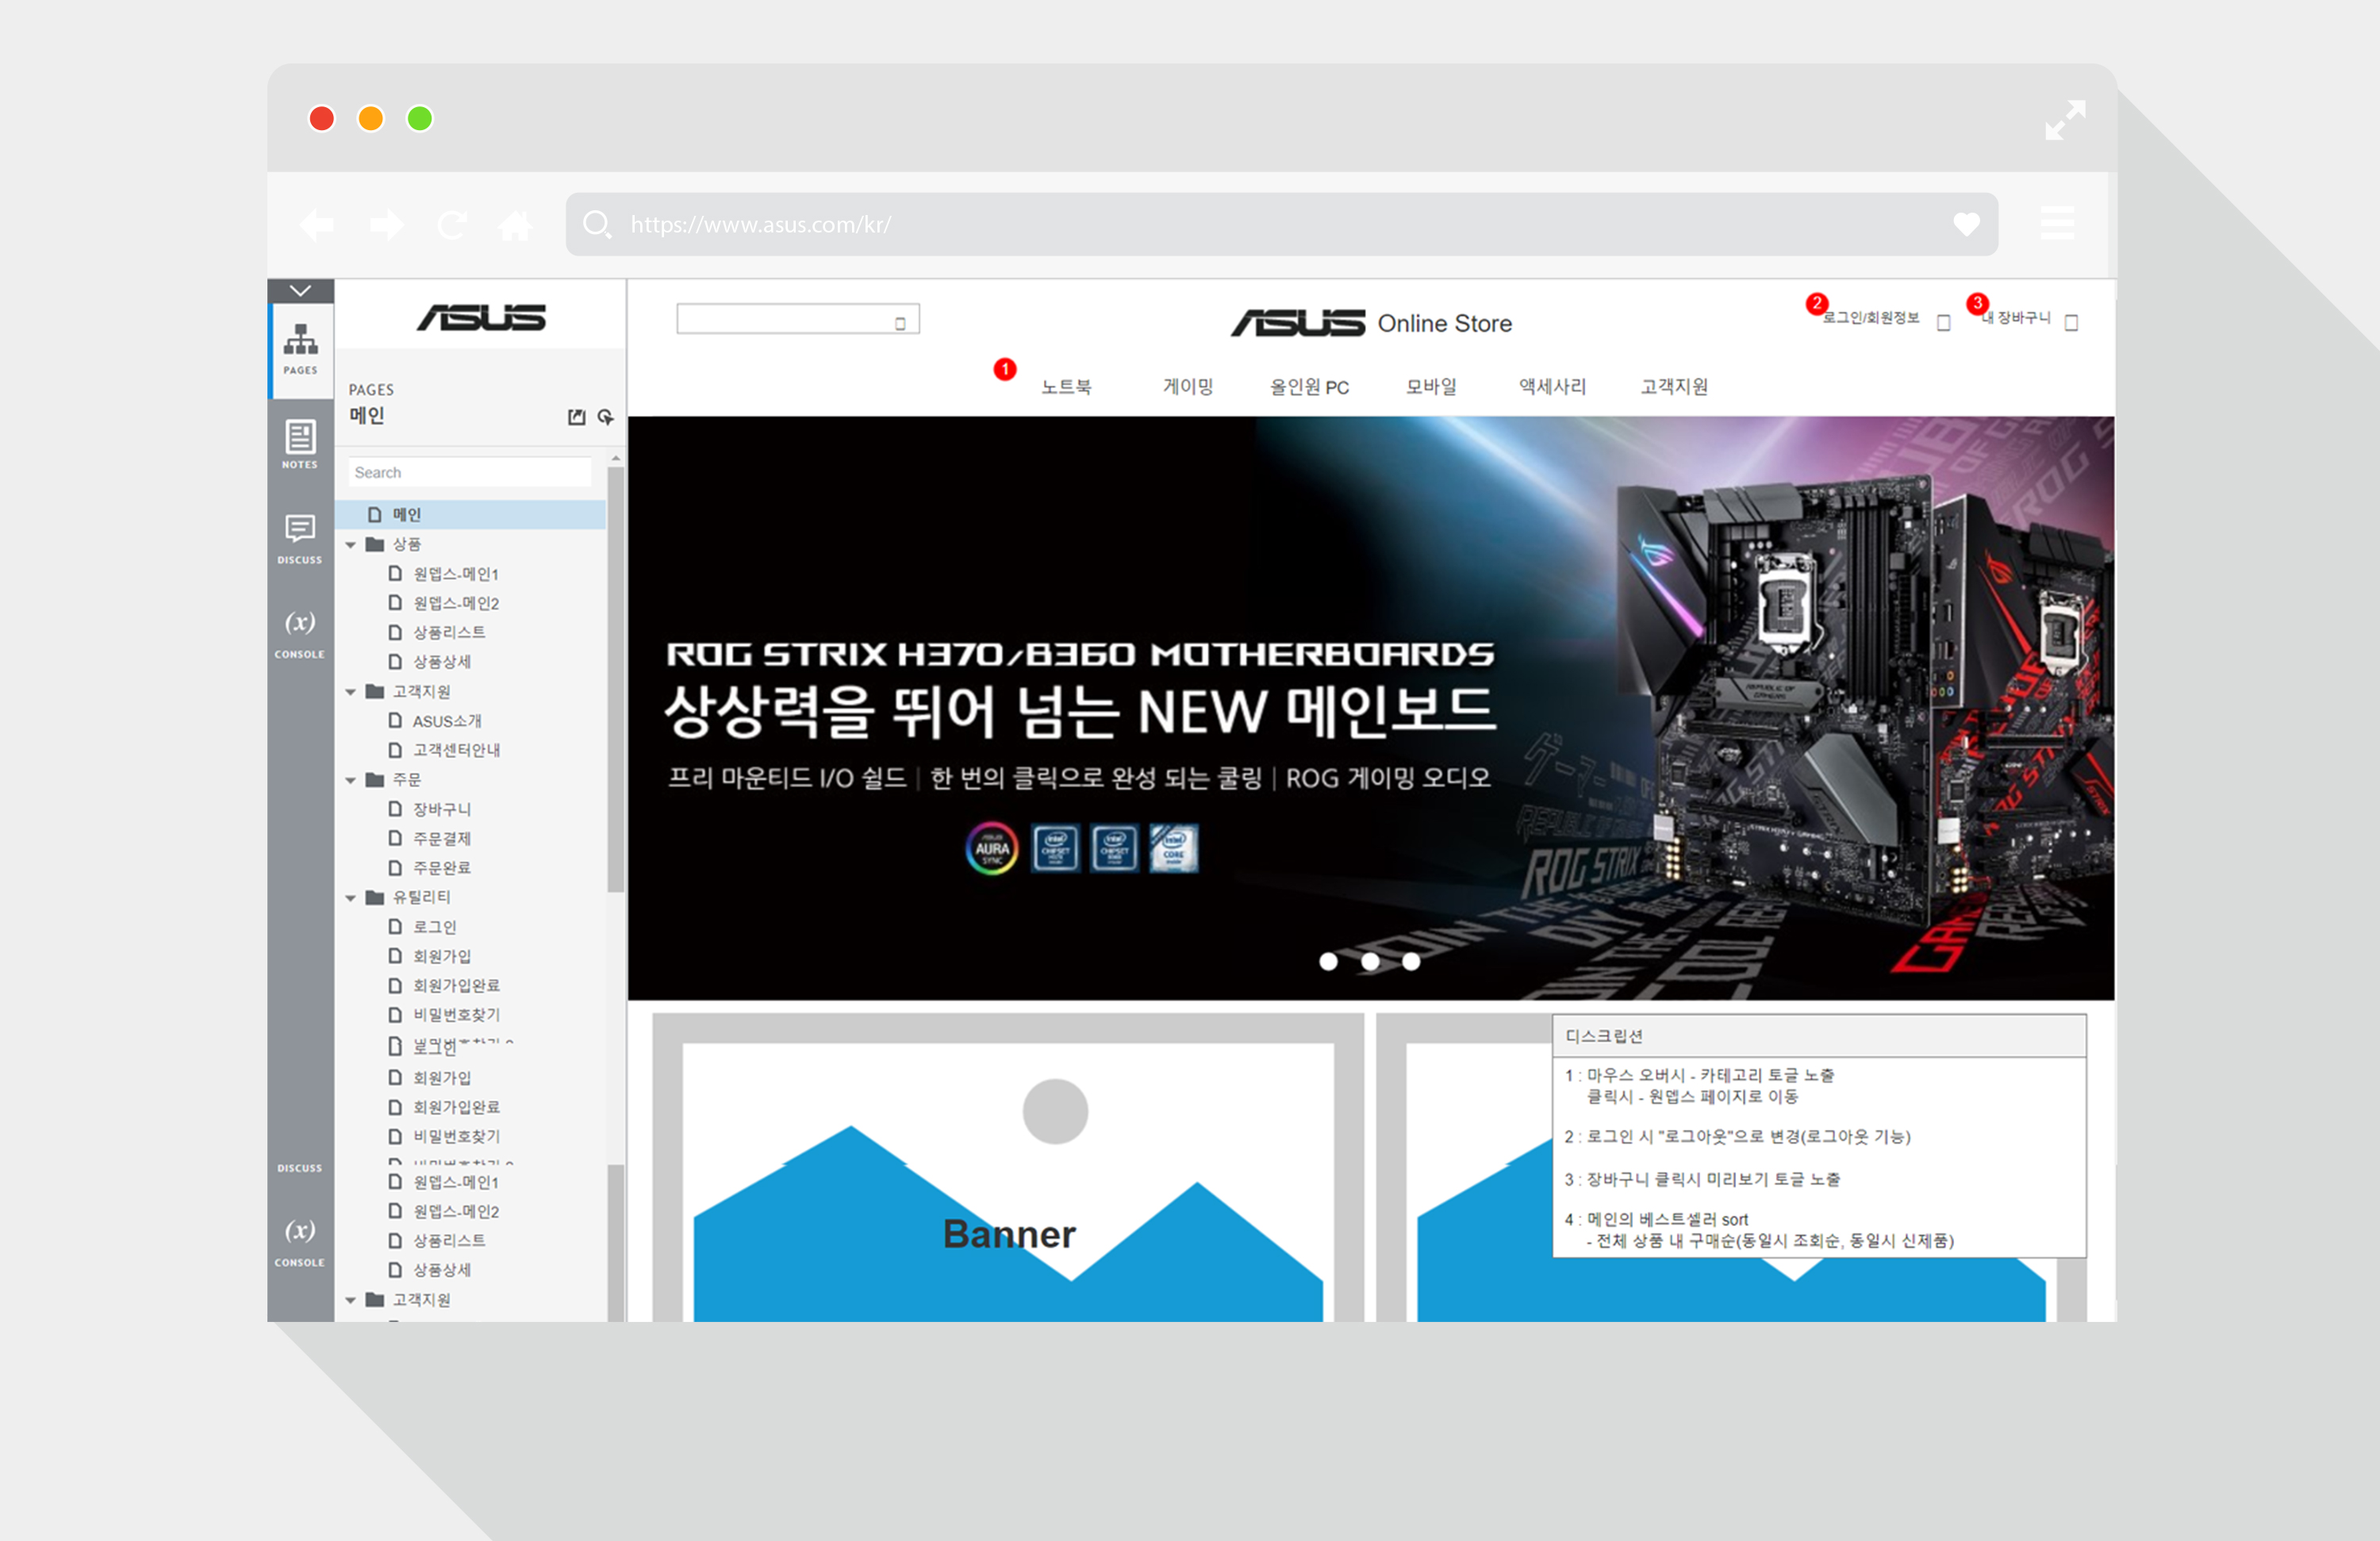Click the address bar URL field
2380x1541 pixels.
pyautogui.click(x=1282, y=225)
